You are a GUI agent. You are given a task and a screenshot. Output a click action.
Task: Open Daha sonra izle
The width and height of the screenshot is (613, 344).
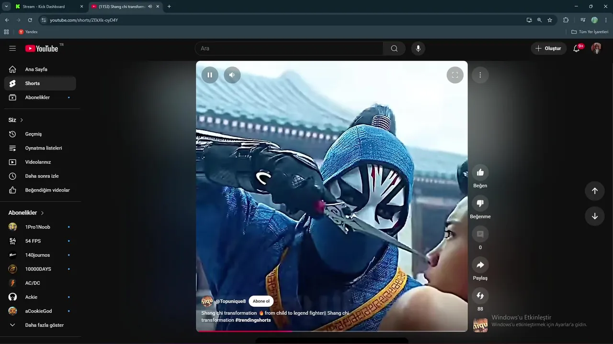click(x=40, y=176)
